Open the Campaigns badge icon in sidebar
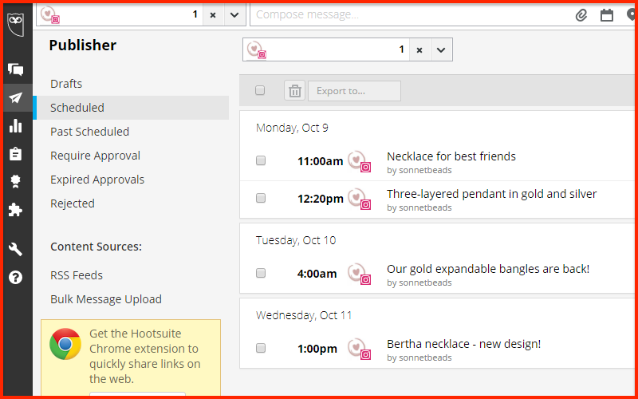This screenshot has width=638, height=399. tap(15, 182)
